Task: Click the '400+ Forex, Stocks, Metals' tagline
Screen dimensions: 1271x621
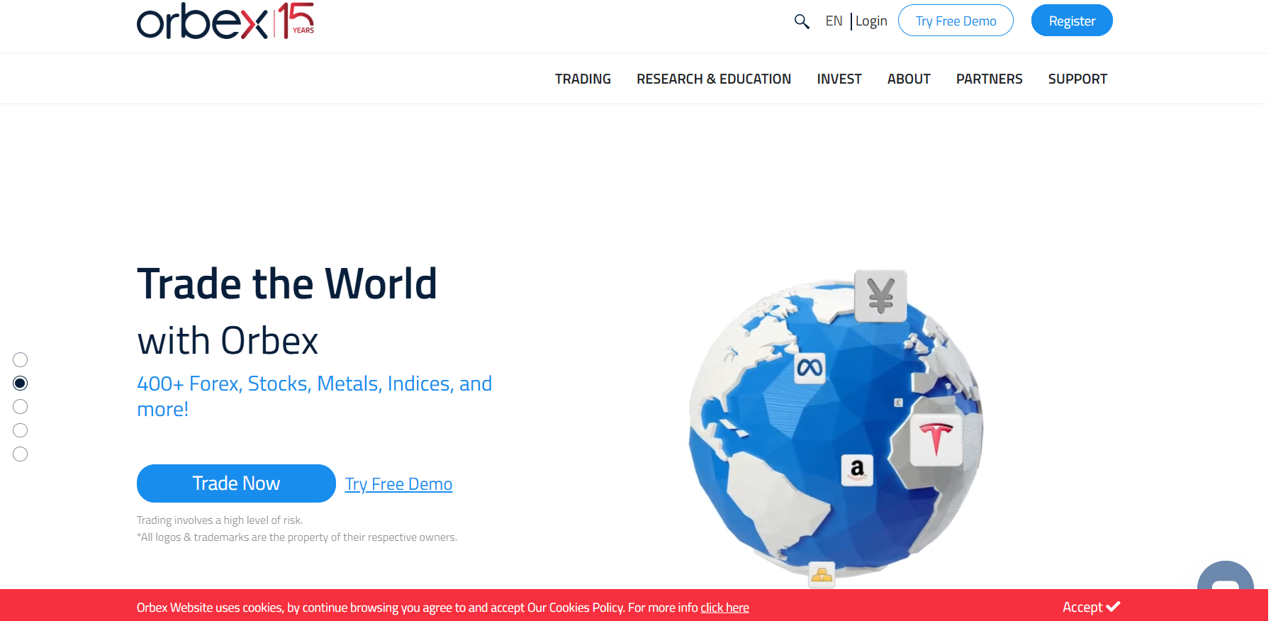Action: (315, 396)
